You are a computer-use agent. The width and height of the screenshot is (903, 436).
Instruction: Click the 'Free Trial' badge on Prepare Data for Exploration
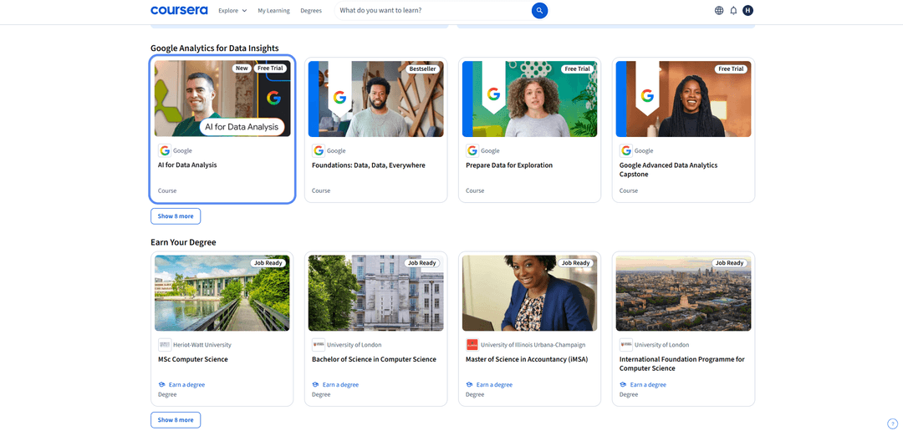(x=578, y=68)
